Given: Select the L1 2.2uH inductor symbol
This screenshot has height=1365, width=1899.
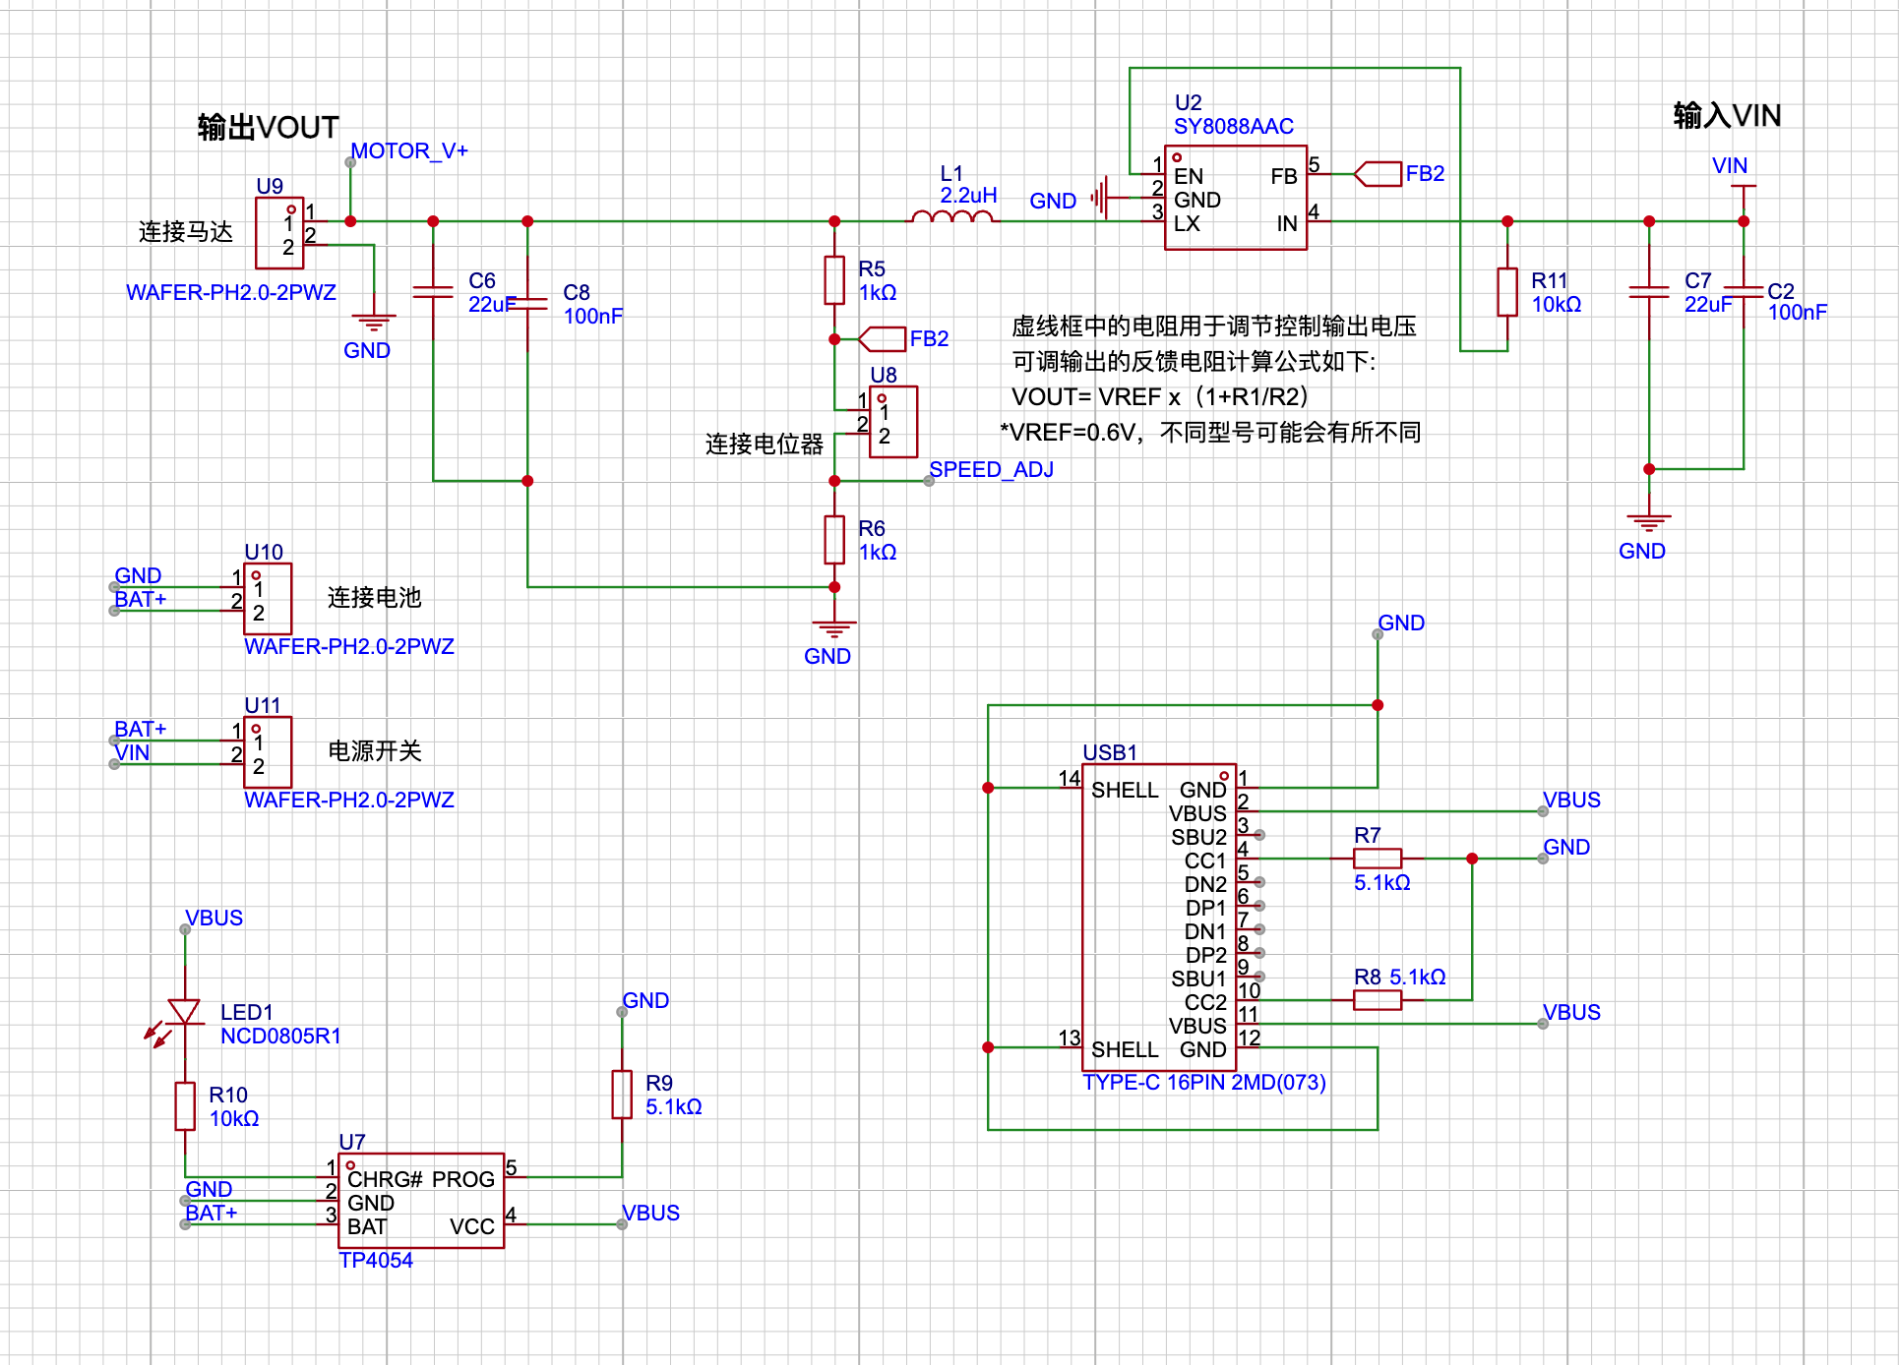Looking at the screenshot, I should click(x=951, y=216).
